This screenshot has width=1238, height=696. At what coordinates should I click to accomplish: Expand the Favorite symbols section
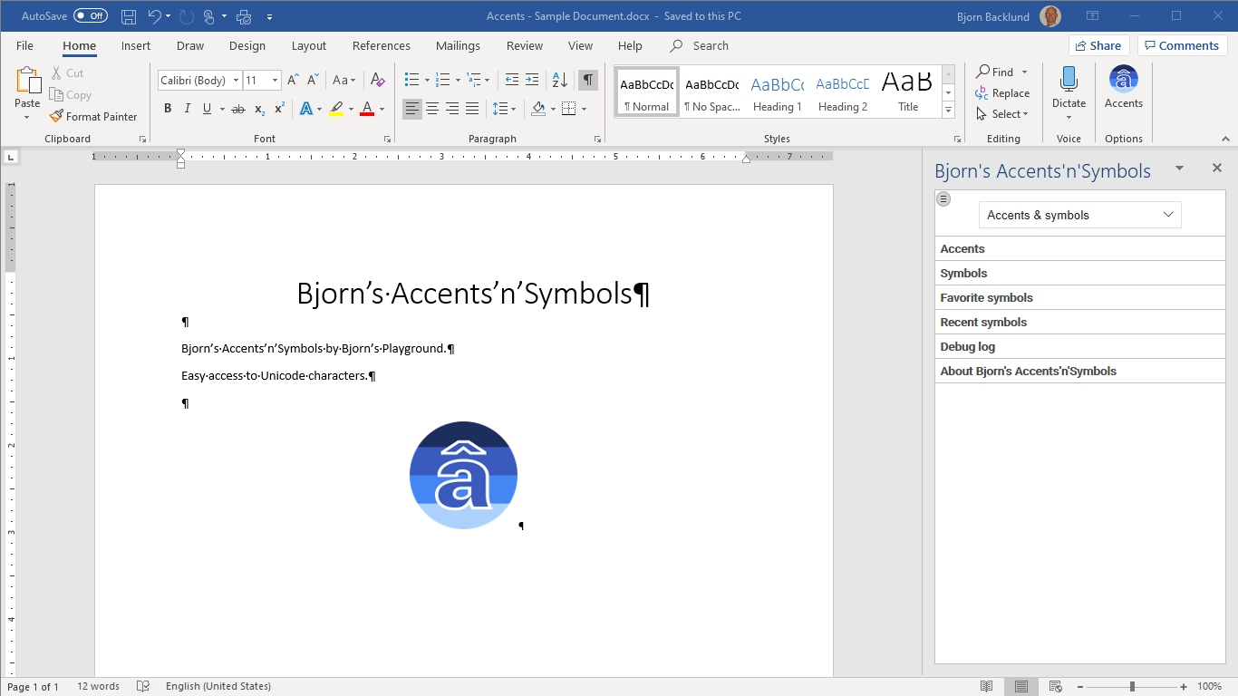(986, 297)
